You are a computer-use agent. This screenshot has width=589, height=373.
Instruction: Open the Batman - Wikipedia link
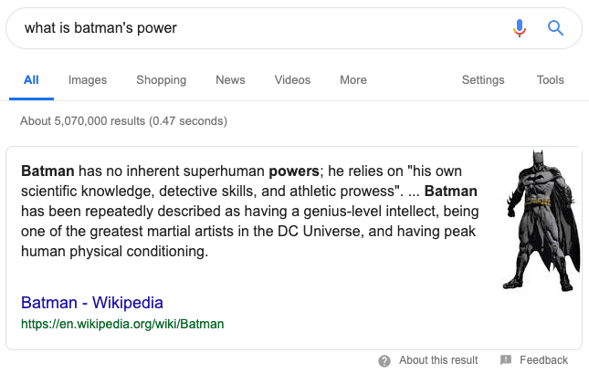tap(92, 303)
